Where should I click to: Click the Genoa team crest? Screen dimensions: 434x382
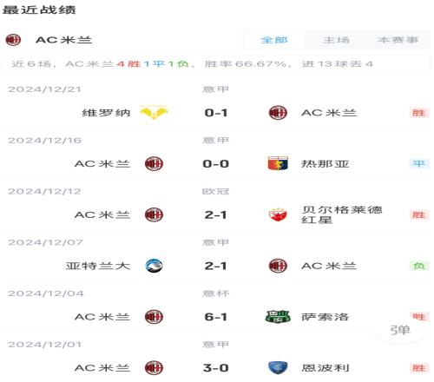point(278,163)
